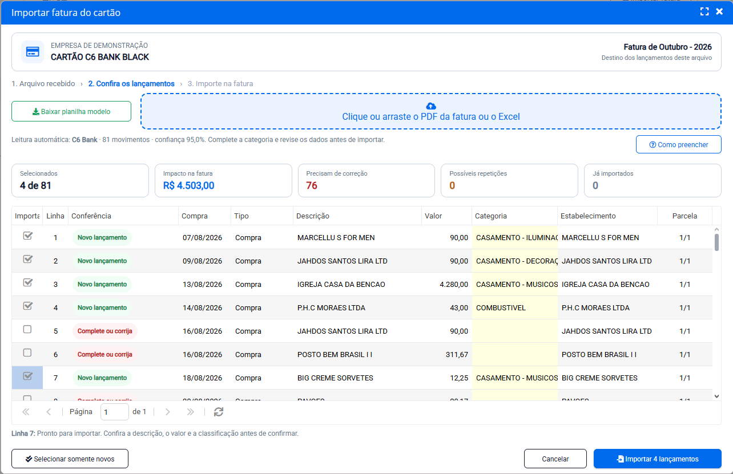Click the page number input field

tap(115, 412)
